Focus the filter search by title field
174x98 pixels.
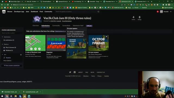coord(12,33)
